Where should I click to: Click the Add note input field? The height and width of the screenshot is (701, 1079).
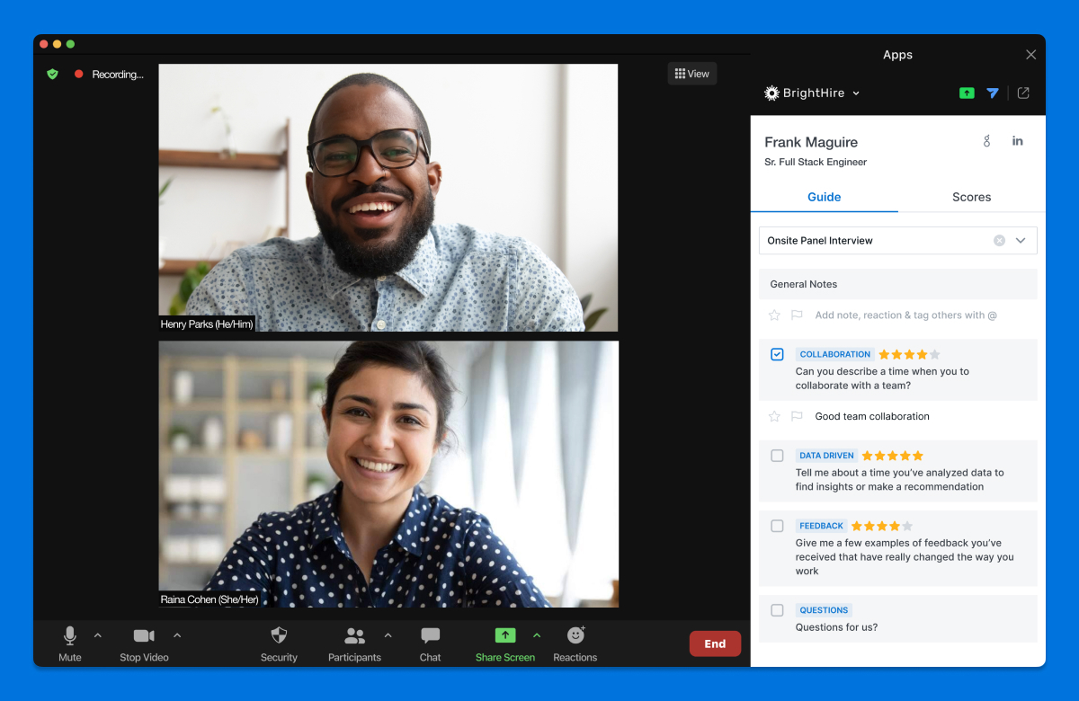pos(905,315)
